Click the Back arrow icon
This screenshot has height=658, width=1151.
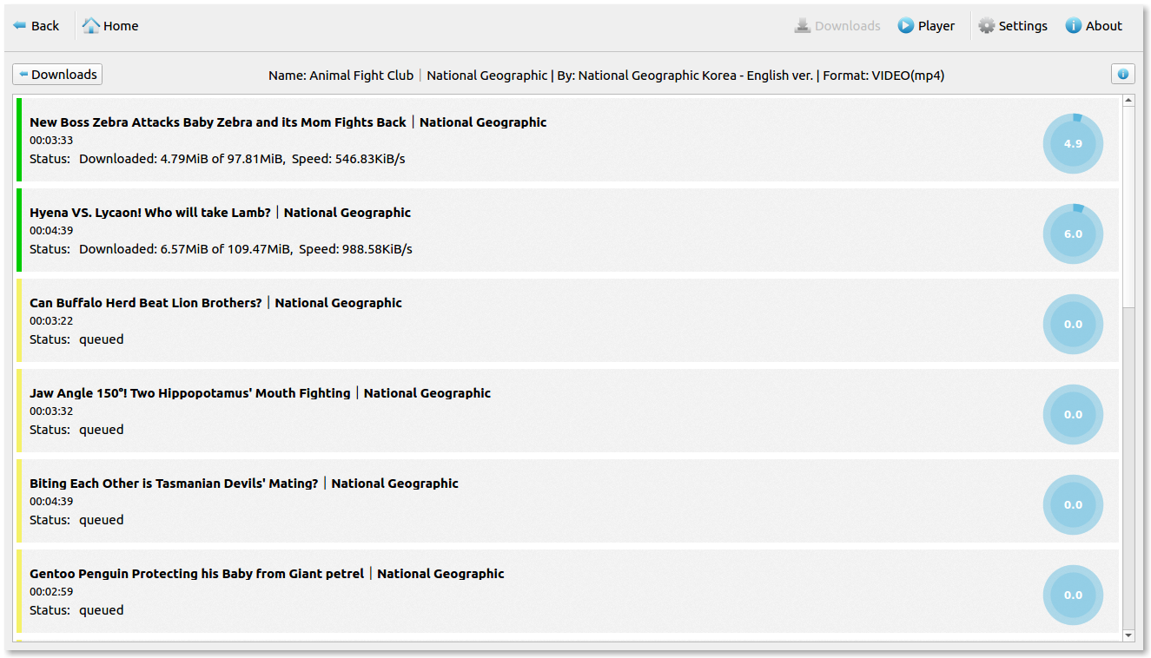20,26
